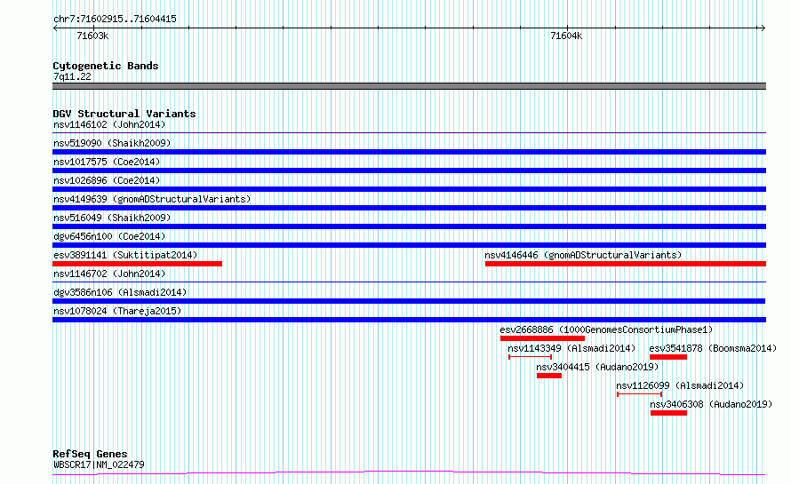This screenshot has height=484, width=791.
Task: Open dgv3586n106 (Alsmadi2014) variant label
Action: coord(120,292)
